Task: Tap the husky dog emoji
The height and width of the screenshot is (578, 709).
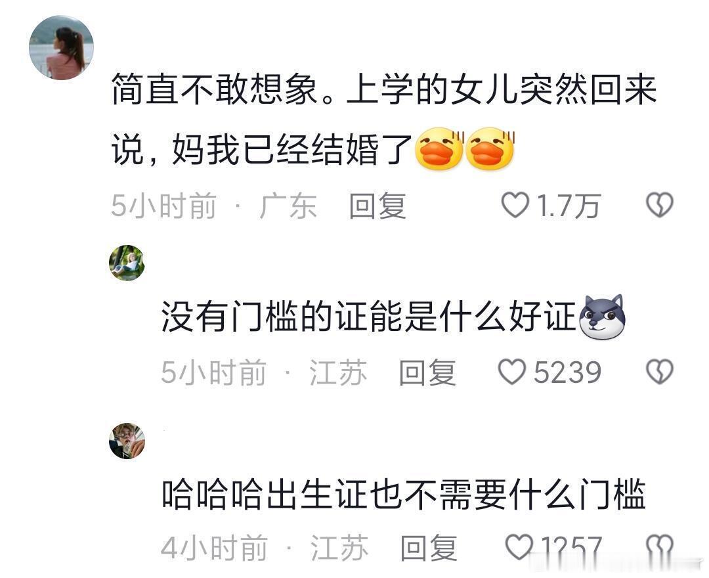Action: click(602, 317)
